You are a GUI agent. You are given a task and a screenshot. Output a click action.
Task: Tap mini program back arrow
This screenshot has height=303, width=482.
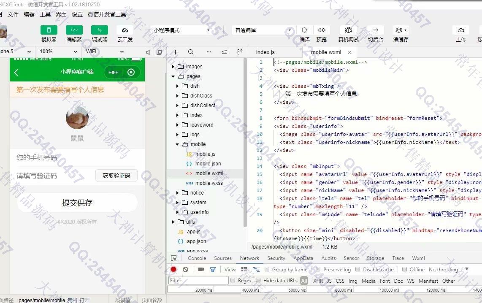tap(16, 73)
